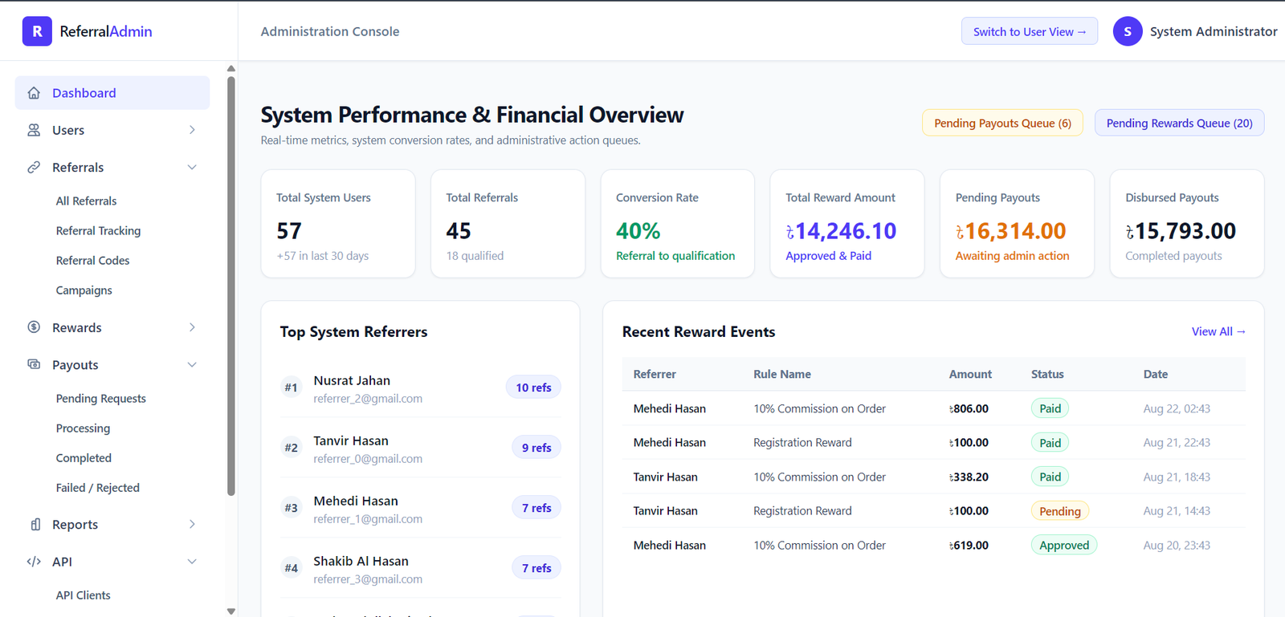This screenshot has height=617, width=1285.
Task: Click the 10 refs badge
Action: click(x=533, y=388)
